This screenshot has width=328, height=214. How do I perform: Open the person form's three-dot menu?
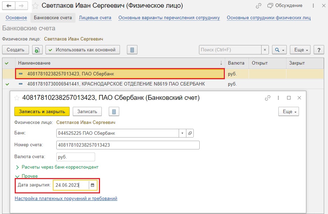313,6
